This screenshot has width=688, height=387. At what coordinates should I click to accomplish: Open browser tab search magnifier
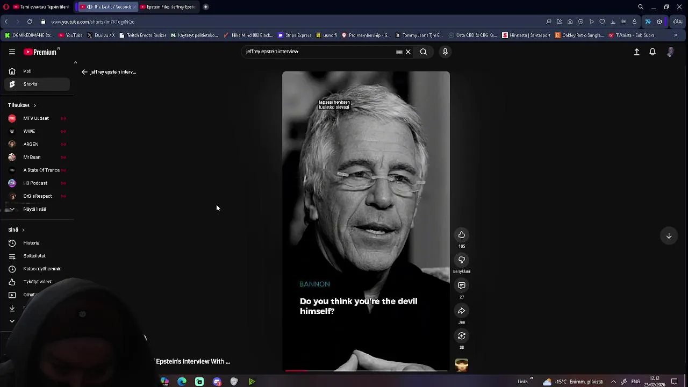[641, 7]
